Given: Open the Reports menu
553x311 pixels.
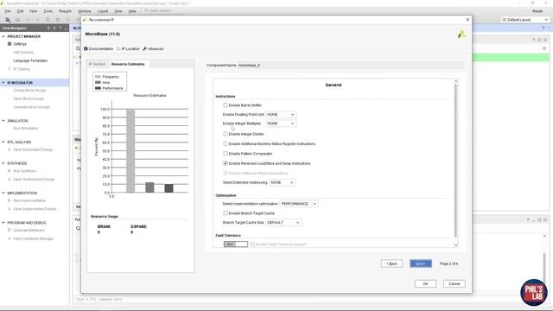Looking at the screenshot, I should point(65,11).
